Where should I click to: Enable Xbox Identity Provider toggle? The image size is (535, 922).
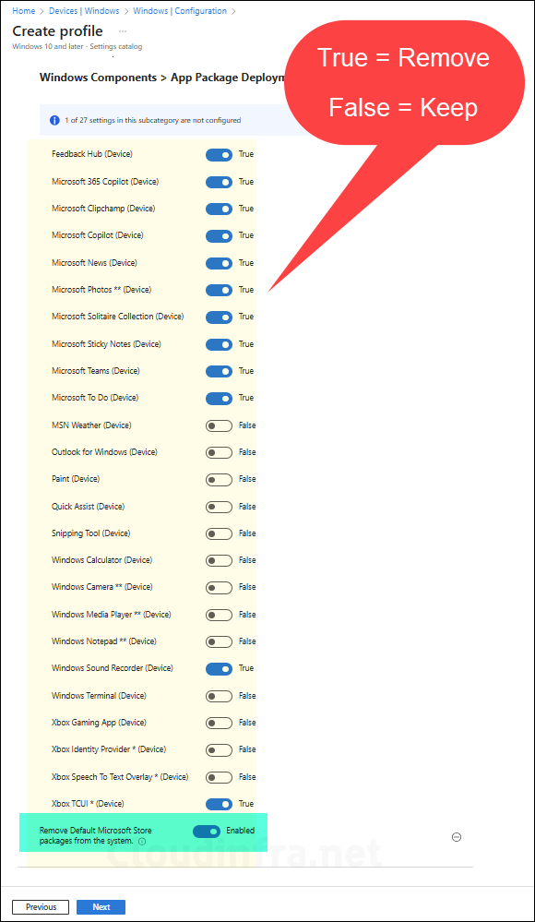219,749
